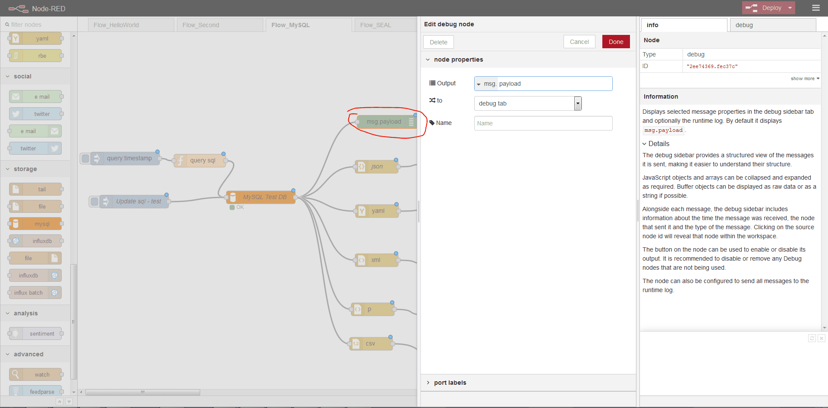The height and width of the screenshot is (408, 828).
Task: Click the yaml node icon in palette
Action: pyautogui.click(x=16, y=38)
